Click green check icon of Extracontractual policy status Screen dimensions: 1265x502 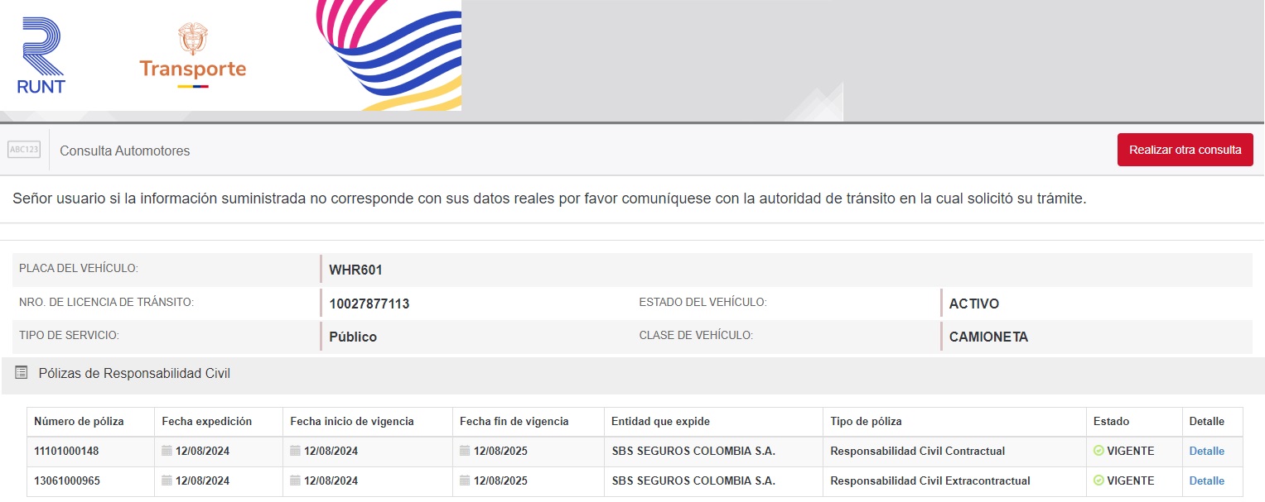1098,480
